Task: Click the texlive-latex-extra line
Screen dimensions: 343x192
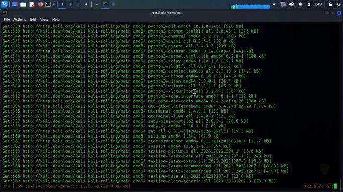Action: click(x=137, y=161)
